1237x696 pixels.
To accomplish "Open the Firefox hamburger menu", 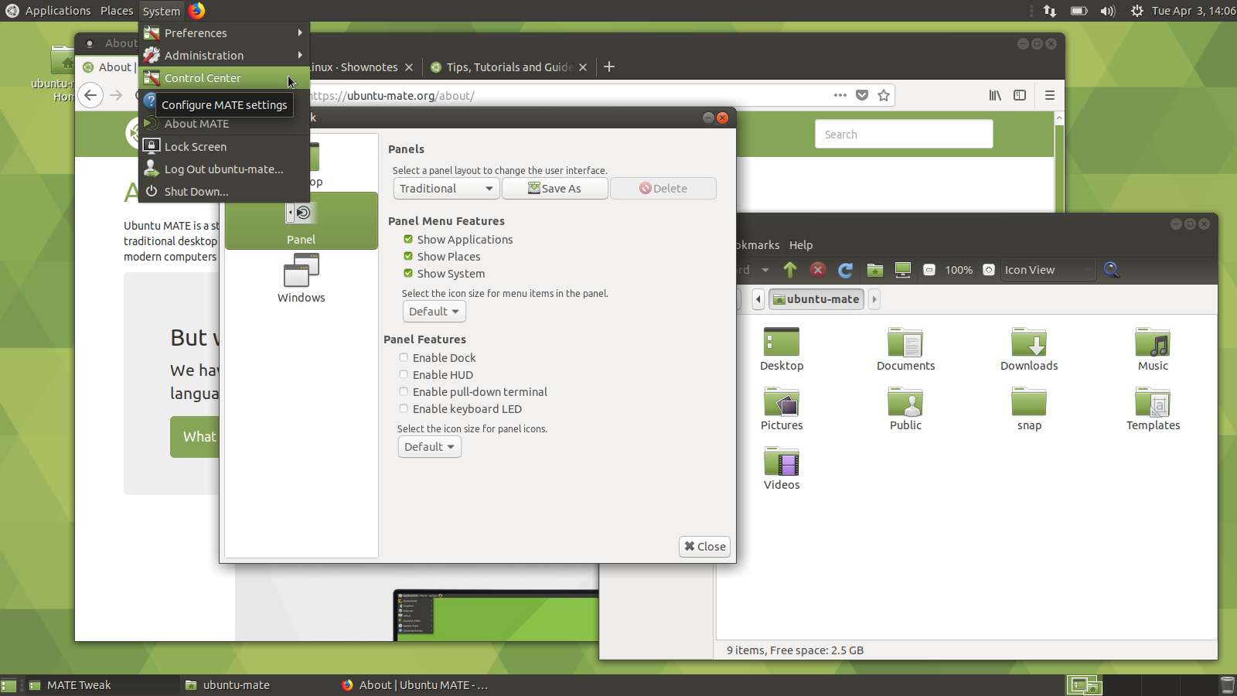I will pos(1049,95).
